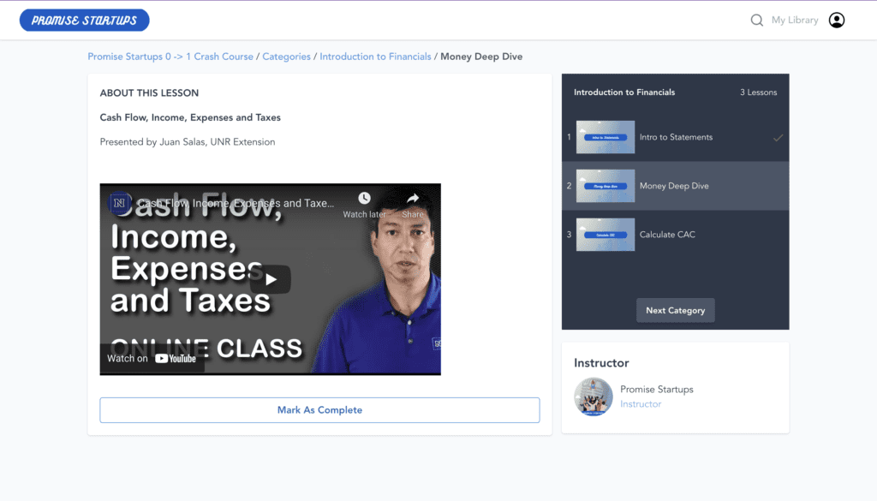Open the search magnifier icon
877x501 pixels.
click(x=757, y=21)
